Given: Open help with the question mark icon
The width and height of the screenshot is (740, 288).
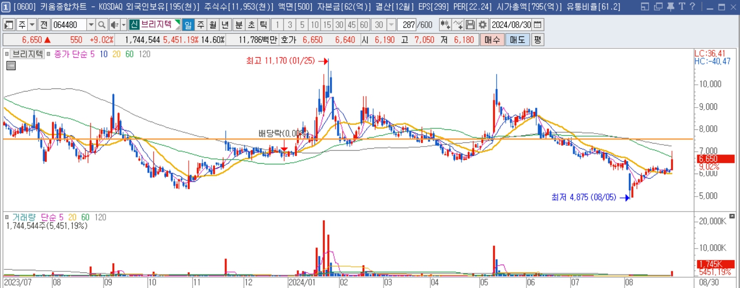Looking at the screenshot, I should click(692, 7).
